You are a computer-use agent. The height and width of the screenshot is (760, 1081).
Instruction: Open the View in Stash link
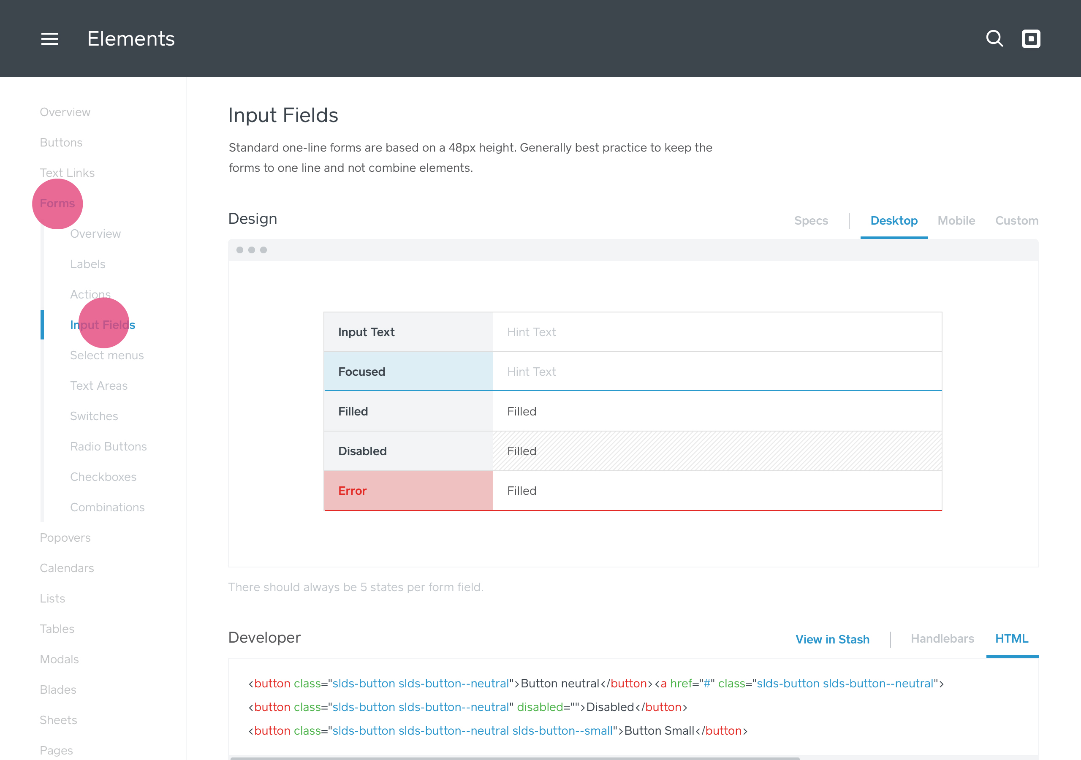[832, 639]
